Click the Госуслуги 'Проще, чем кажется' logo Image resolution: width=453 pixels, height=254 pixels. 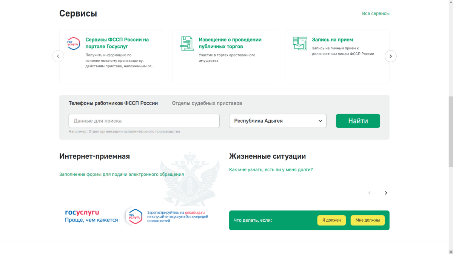coord(91,216)
